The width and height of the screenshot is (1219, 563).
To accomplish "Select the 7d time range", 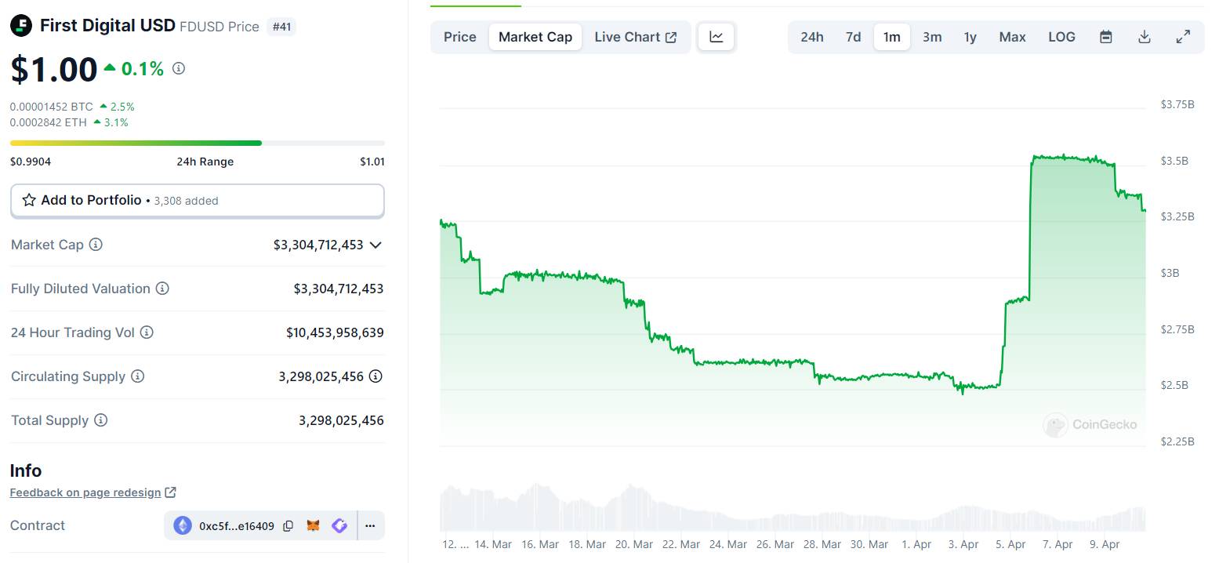I will pyautogui.click(x=854, y=37).
